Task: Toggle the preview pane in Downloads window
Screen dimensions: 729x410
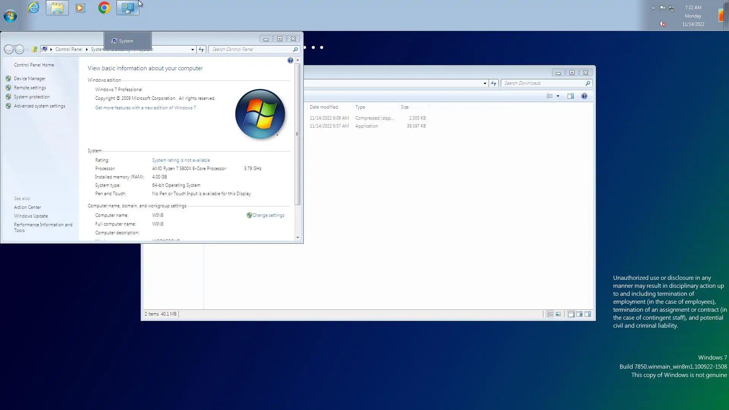Action: [x=570, y=96]
